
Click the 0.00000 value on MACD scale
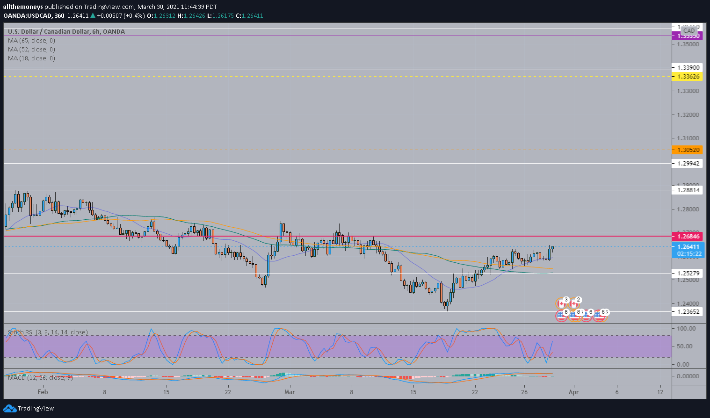coord(688,376)
